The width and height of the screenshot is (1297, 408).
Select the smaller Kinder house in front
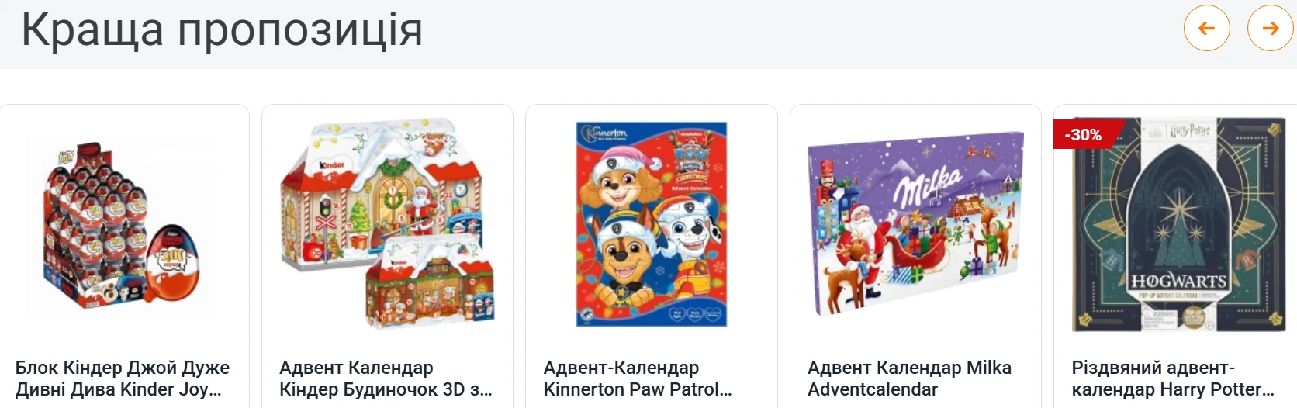(431, 284)
